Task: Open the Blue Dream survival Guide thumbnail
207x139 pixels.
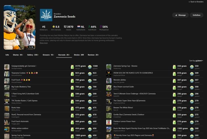Action: (109, 88)
